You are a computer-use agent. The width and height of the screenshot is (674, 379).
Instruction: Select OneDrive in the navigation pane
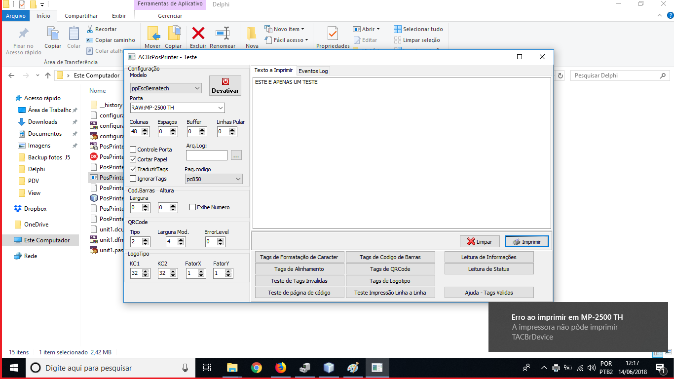(37, 225)
